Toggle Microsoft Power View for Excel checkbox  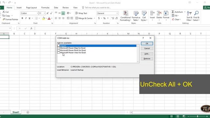(x=58, y=52)
